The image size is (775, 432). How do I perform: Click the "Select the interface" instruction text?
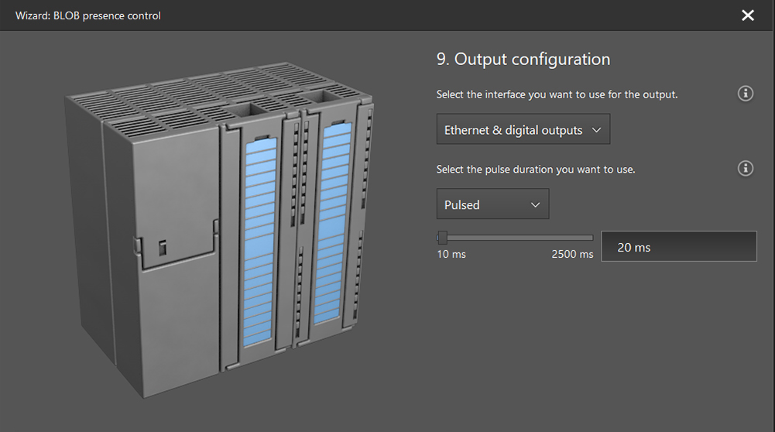point(557,94)
